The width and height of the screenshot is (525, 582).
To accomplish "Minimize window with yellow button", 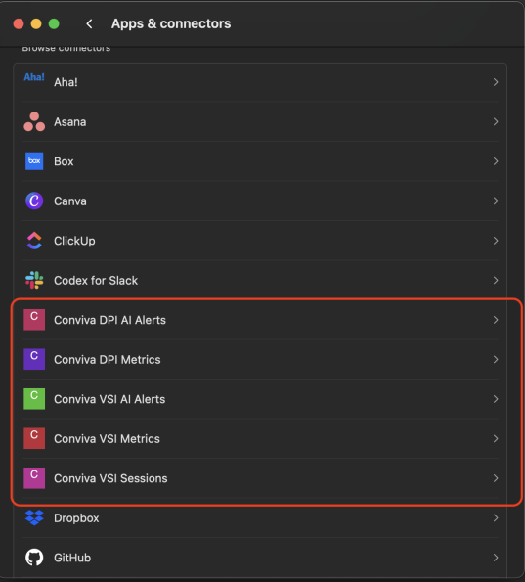I will pos(36,23).
